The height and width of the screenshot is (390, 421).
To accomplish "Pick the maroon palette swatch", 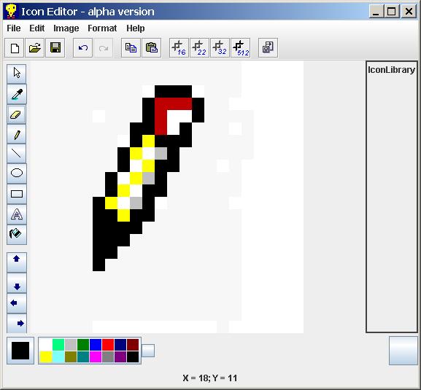I will 133,345.
